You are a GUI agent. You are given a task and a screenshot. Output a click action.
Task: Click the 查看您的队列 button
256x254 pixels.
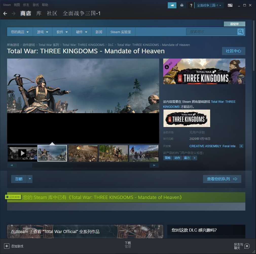[222, 179]
